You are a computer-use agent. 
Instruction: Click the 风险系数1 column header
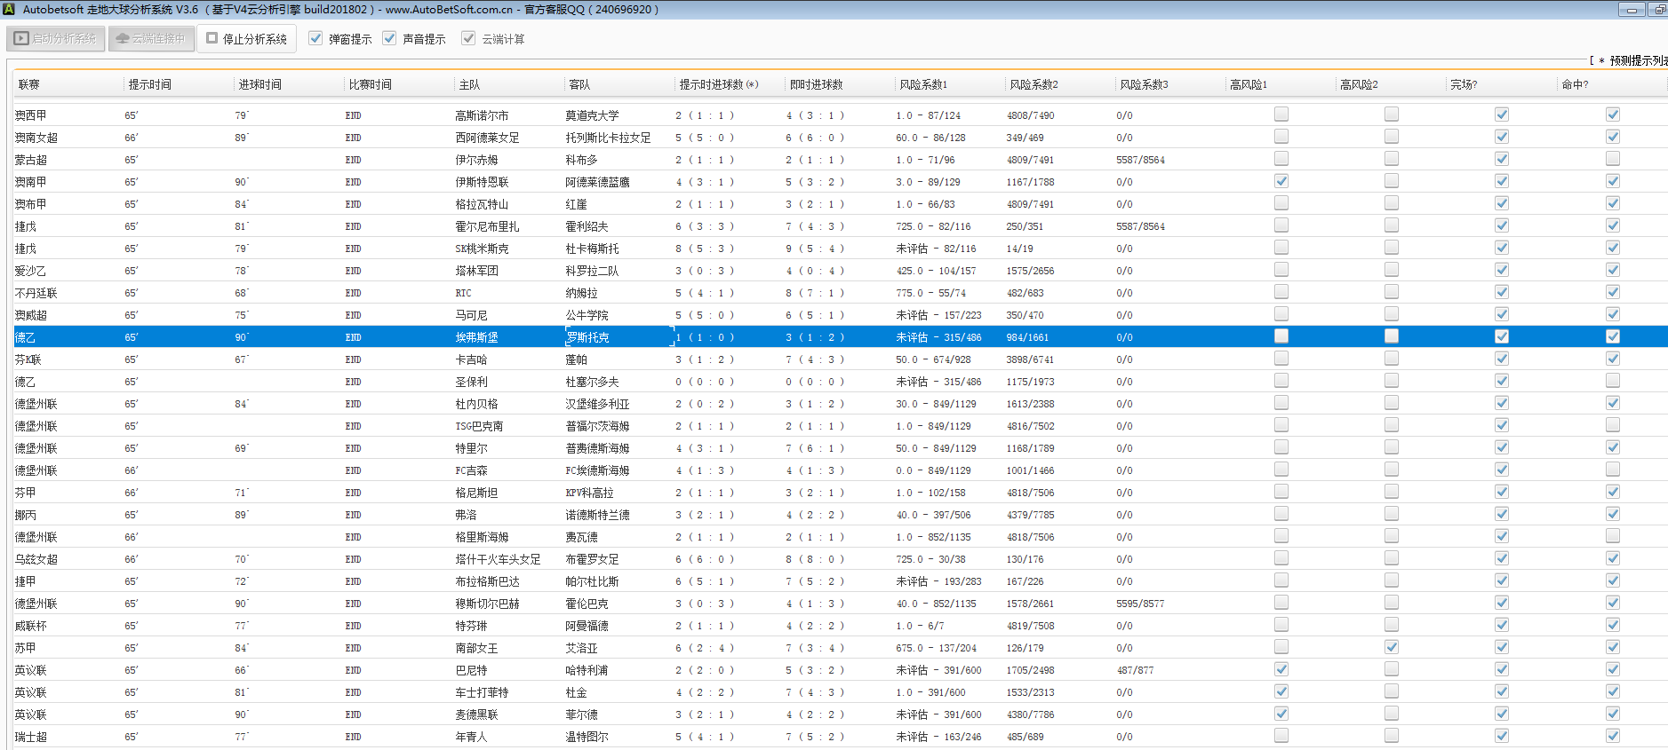click(x=923, y=84)
